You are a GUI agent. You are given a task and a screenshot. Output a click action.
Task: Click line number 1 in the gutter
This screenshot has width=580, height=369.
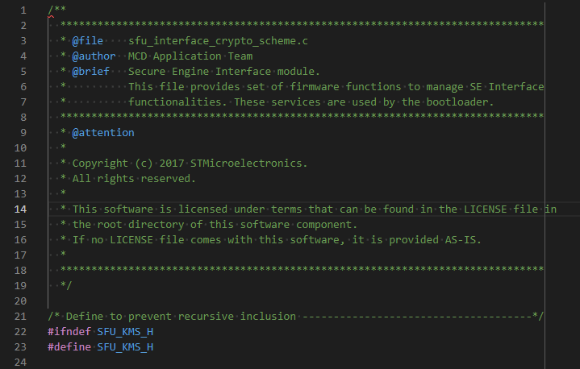pyautogui.click(x=23, y=10)
